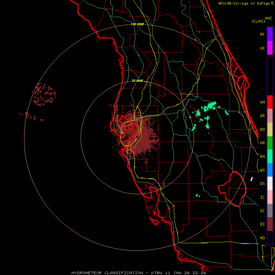
Task: Click the ND legend label
Action: [262, 238]
